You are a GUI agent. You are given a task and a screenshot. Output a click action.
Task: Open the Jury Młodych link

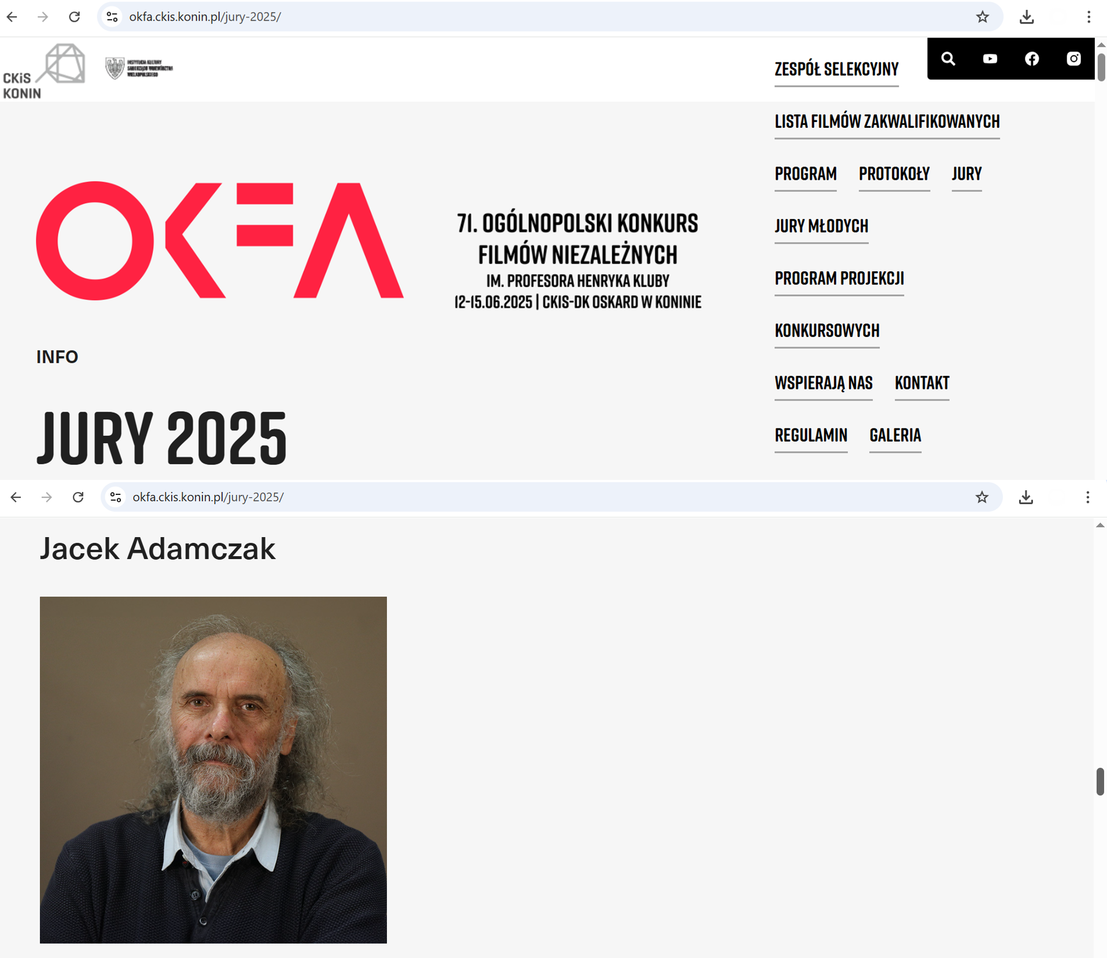[x=821, y=226]
